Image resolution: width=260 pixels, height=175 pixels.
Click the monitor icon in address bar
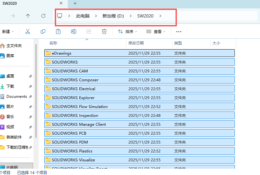pyautogui.click(x=60, y=16)
